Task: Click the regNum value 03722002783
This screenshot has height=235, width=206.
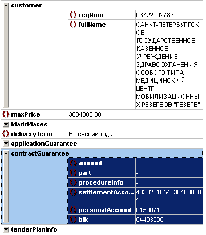Action: click(x=155, y=15)
